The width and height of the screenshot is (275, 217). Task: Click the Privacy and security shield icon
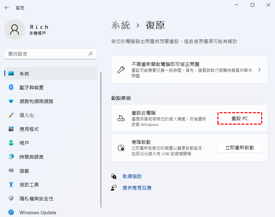pos(11,199)
